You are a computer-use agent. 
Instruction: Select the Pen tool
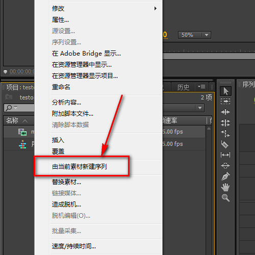(x=225, y=176)
